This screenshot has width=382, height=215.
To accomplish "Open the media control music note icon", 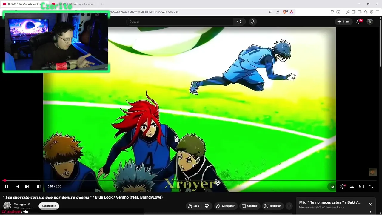I will pos(348,12).
